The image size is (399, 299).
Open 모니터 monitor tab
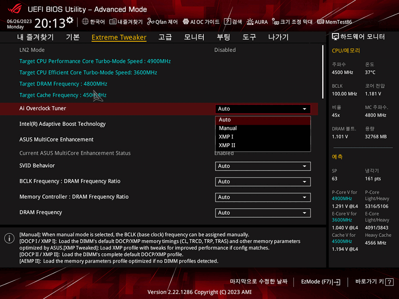(x=194, y=37)
